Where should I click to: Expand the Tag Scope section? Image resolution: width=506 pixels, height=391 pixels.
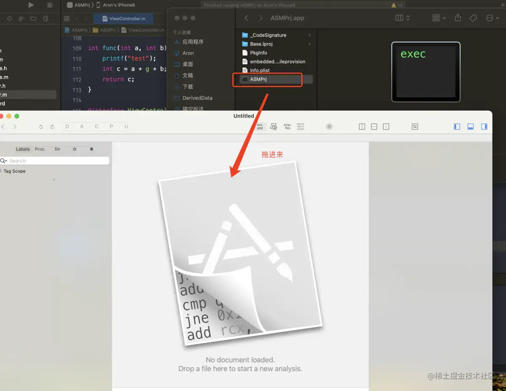[1, 171]
